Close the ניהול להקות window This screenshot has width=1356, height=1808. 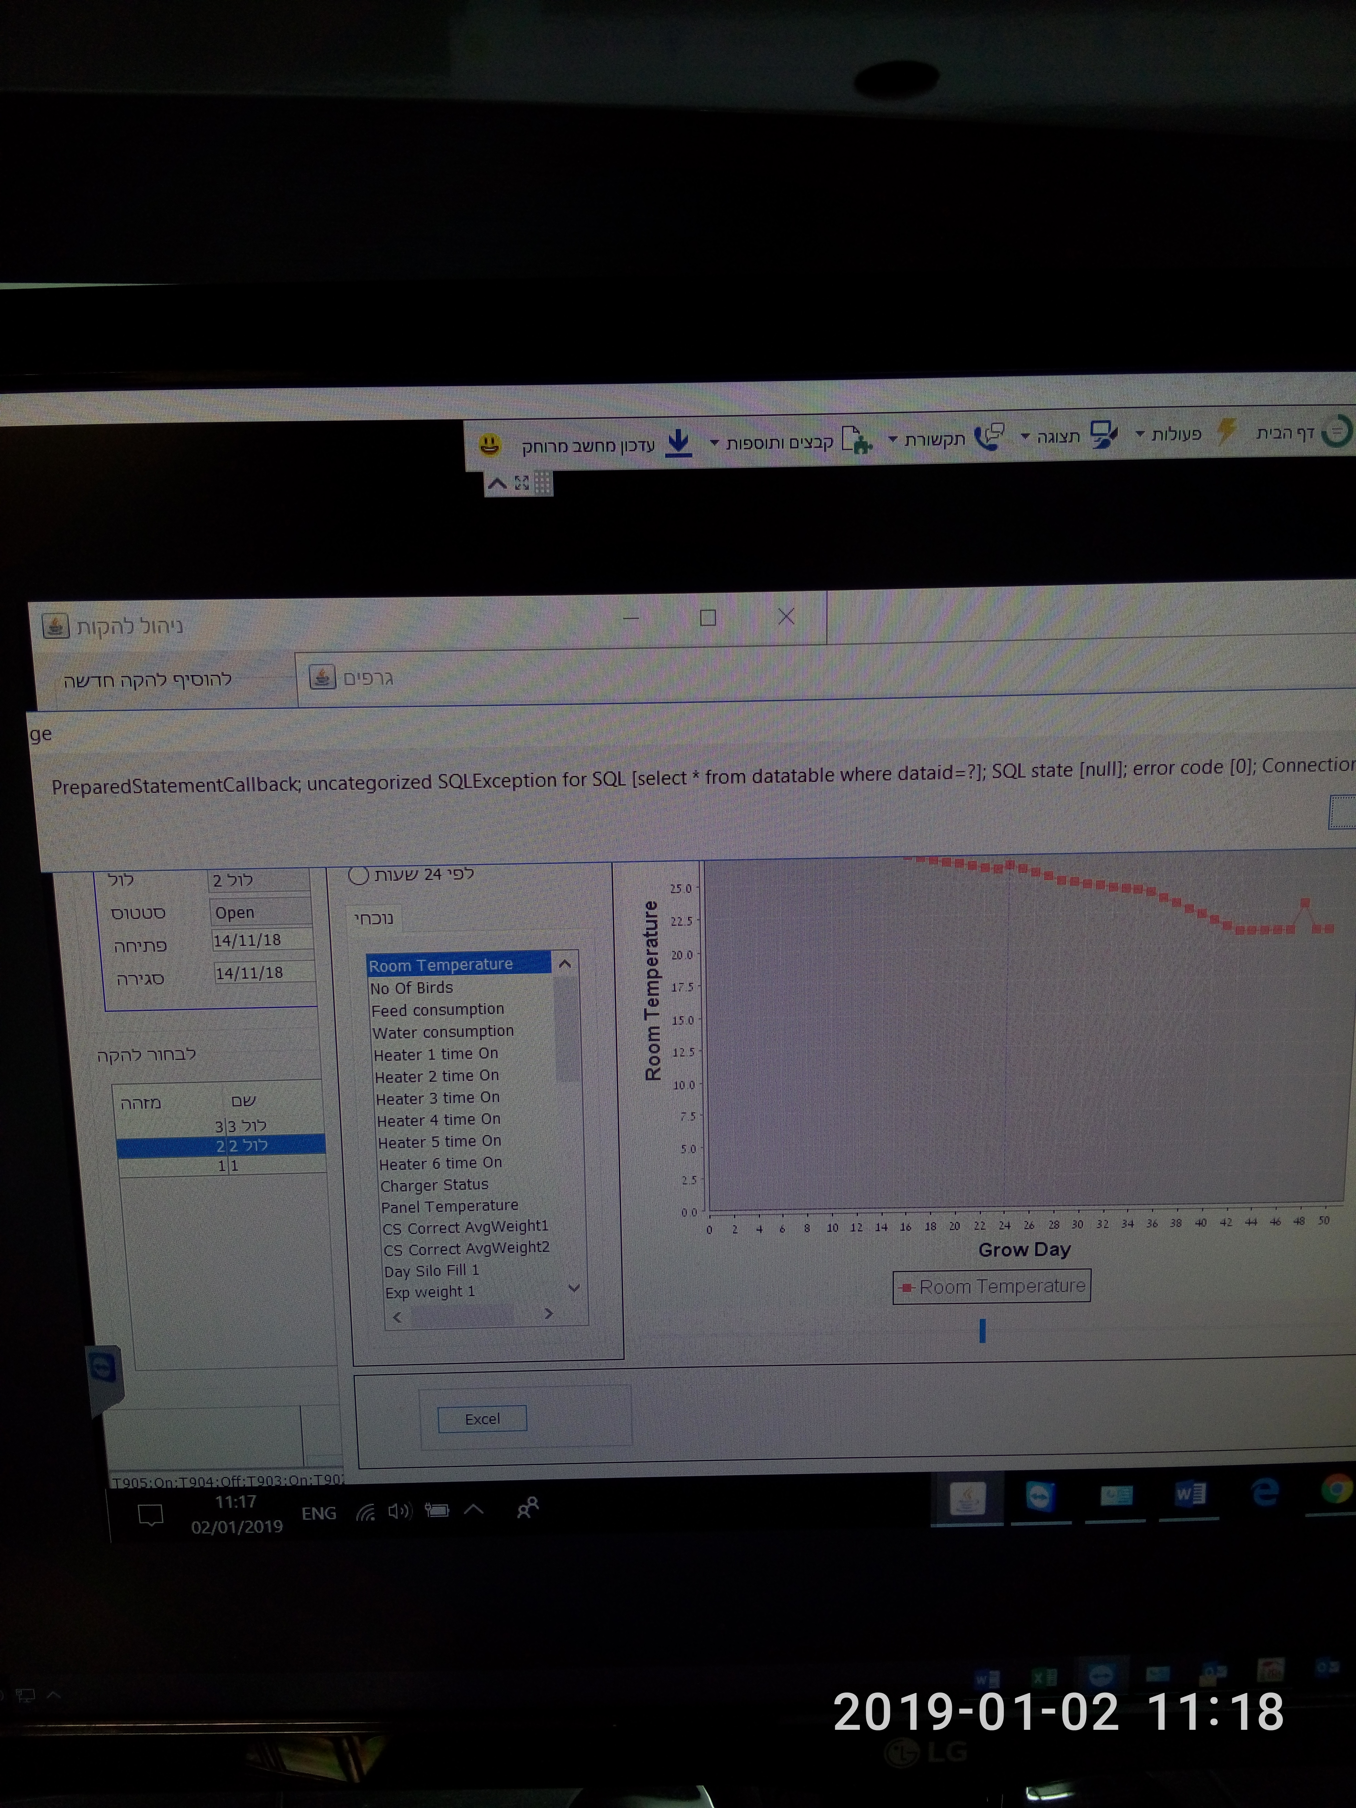786,616
